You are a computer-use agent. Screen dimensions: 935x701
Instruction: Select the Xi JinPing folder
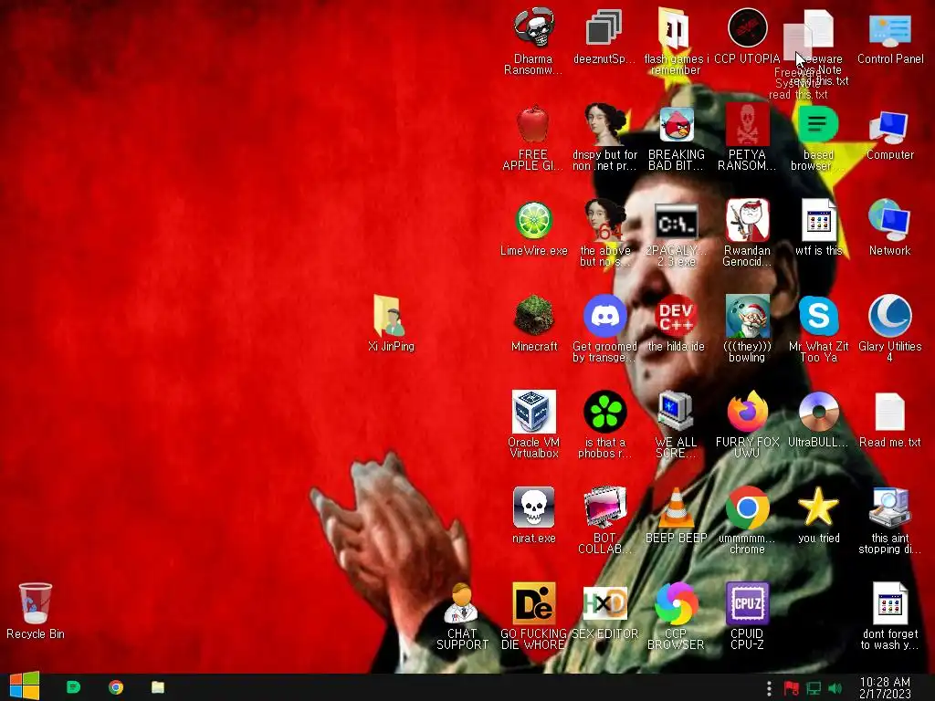[391, 316]
